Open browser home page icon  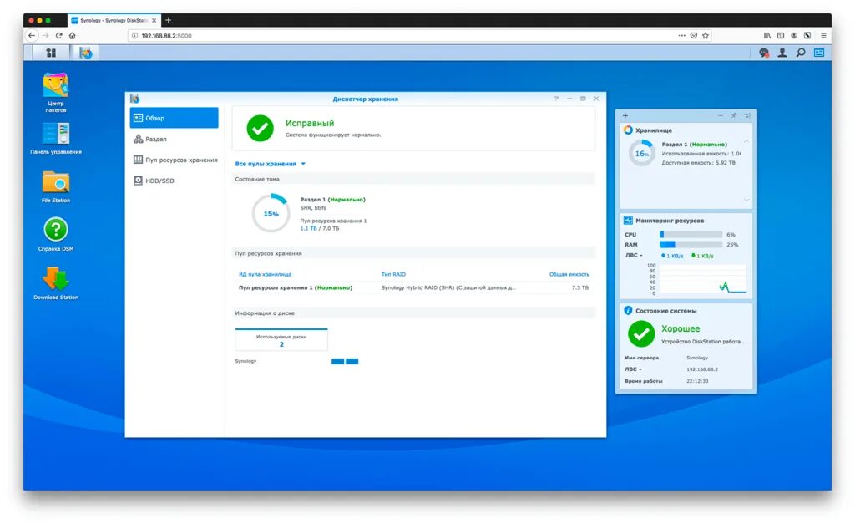(72, 35)
